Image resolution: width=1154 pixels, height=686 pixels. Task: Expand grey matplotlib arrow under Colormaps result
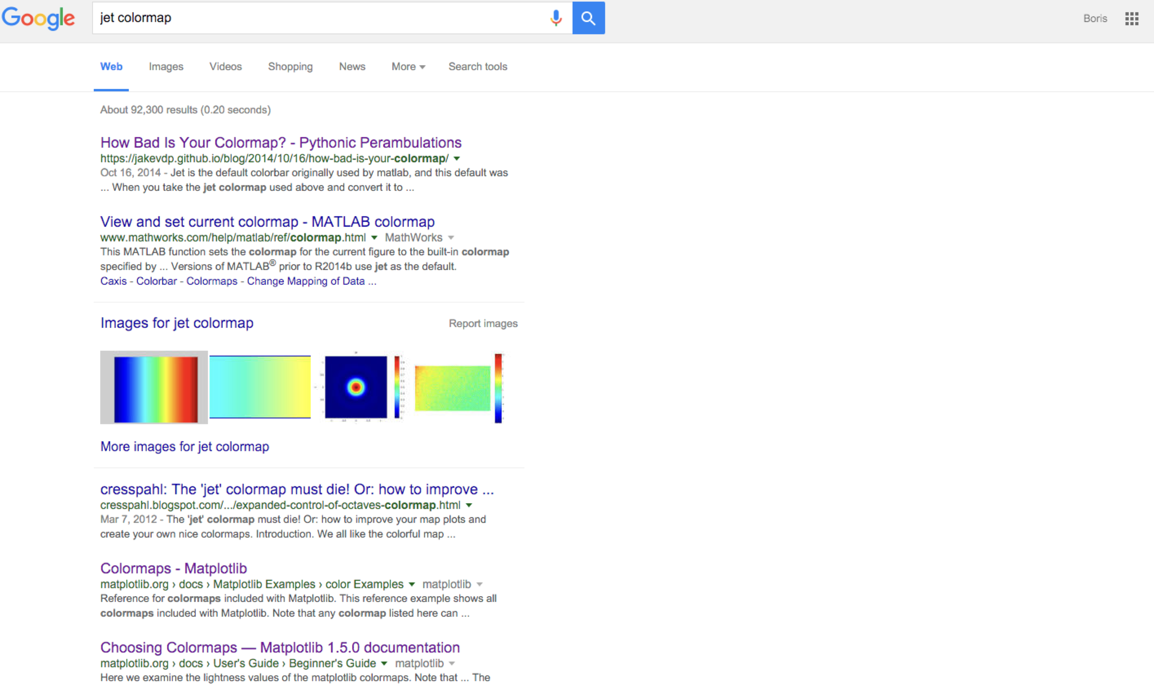[480, 584]
